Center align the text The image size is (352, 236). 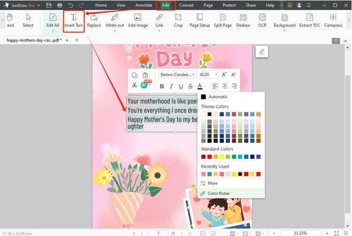coord(225,86)
